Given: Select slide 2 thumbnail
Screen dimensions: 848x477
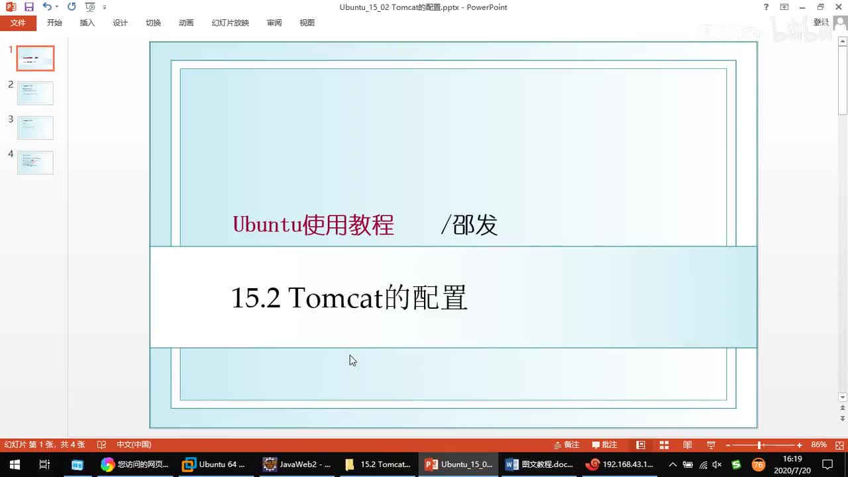Looking at the screenshot, I should pyautogui.click(x=35, y=93).
